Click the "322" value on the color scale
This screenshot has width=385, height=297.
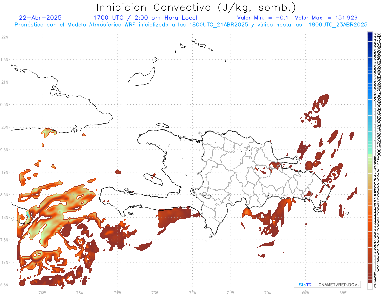(377, 35)
